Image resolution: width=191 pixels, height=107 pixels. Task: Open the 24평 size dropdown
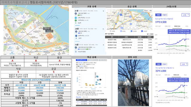tap(185, 15)
